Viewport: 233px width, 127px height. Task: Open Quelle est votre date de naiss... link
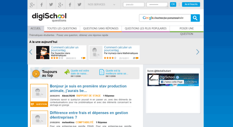click(80, 72)
